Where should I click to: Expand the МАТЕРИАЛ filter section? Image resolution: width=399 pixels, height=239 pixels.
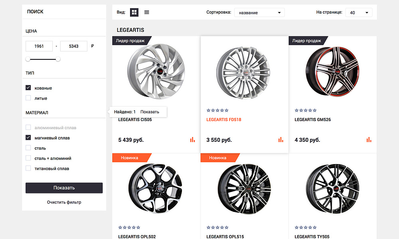(37, 113)
